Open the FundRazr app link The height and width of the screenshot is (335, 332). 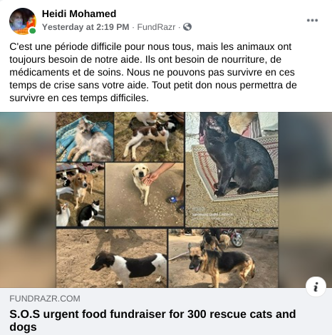coord(156,27)
